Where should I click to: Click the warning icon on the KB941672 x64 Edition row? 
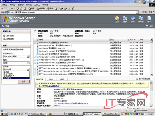point(35,60)
